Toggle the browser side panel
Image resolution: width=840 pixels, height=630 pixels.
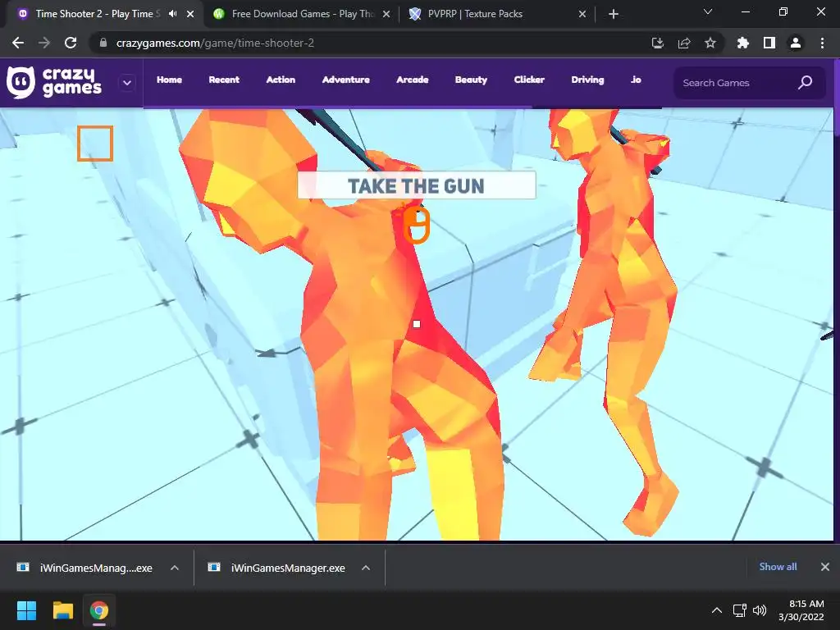coord(769,43)
